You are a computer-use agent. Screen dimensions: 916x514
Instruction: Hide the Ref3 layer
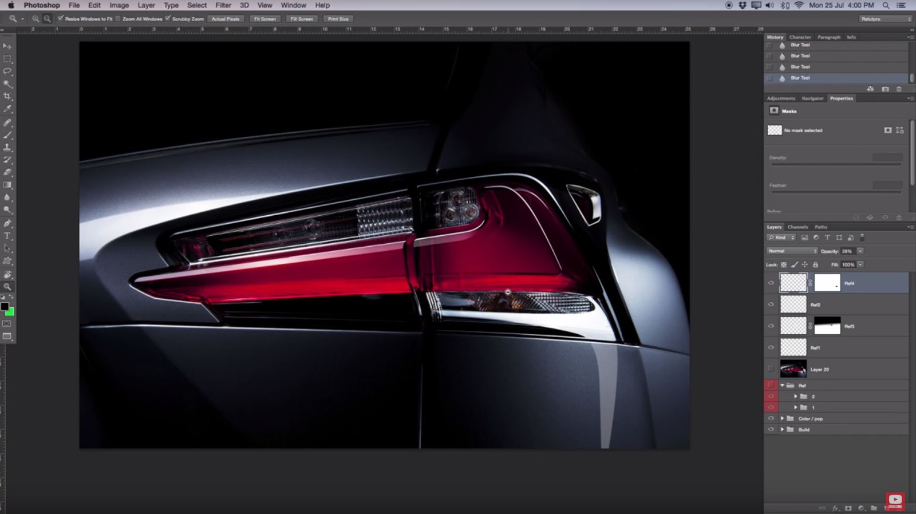click(771, 326)
